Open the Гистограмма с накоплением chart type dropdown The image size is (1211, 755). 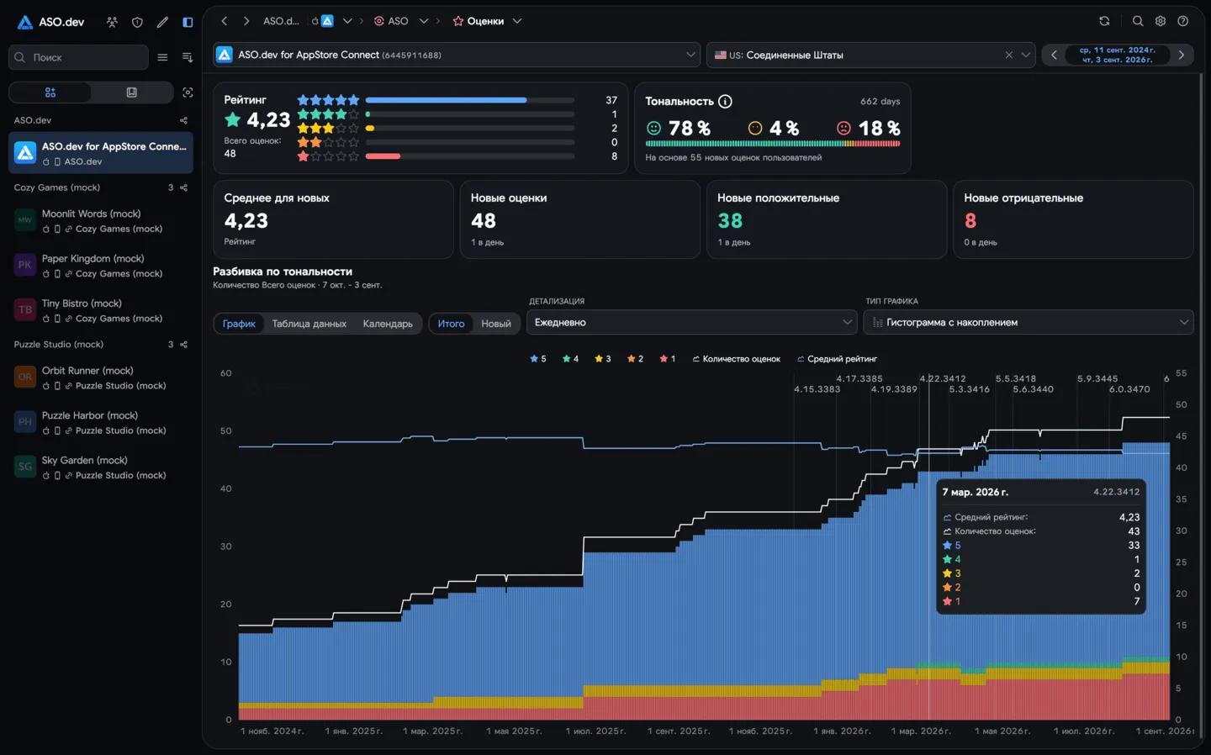(1029, 322)
